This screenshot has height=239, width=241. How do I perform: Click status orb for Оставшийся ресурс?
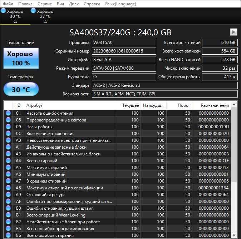[x=8, y=194]
